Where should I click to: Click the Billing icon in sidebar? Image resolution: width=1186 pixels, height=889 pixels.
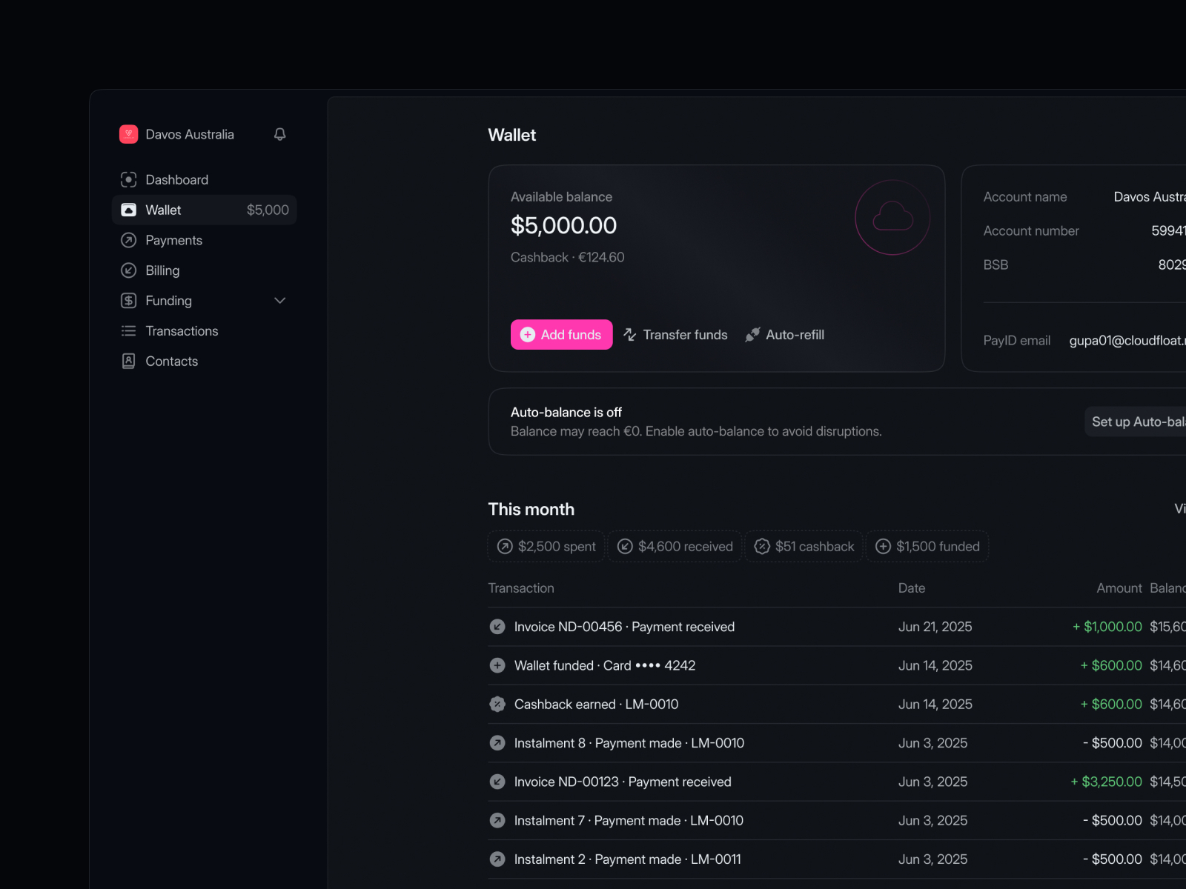[128, 270]
